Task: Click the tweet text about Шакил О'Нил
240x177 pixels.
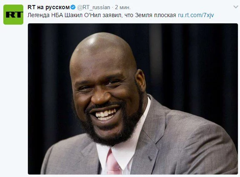Action: click(x=102, y=15)
